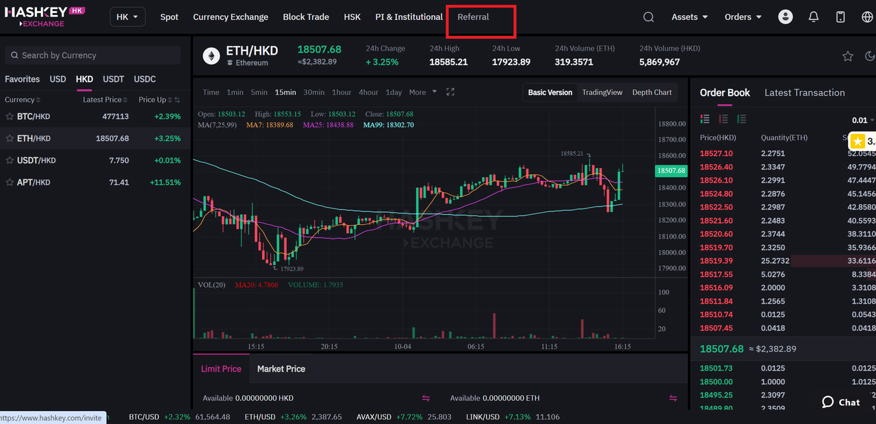Open the user profile avatar icon
876x424 pixels.
(786, 17)
